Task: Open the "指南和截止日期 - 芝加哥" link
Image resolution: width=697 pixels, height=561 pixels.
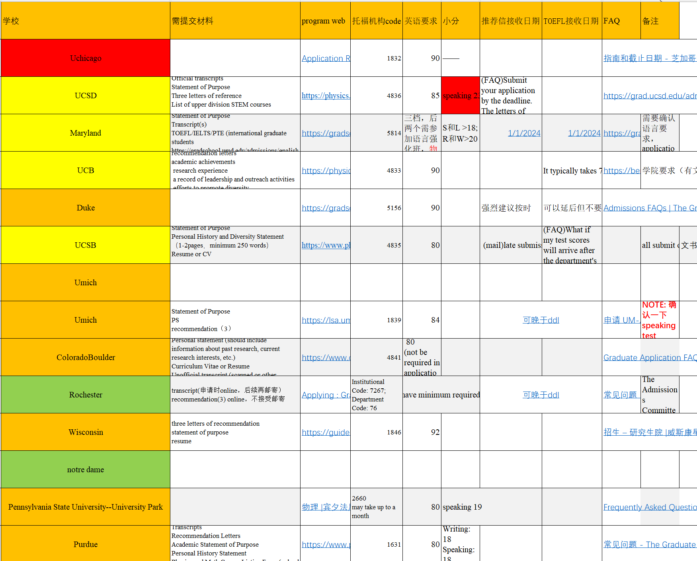Action: [650, 58]
